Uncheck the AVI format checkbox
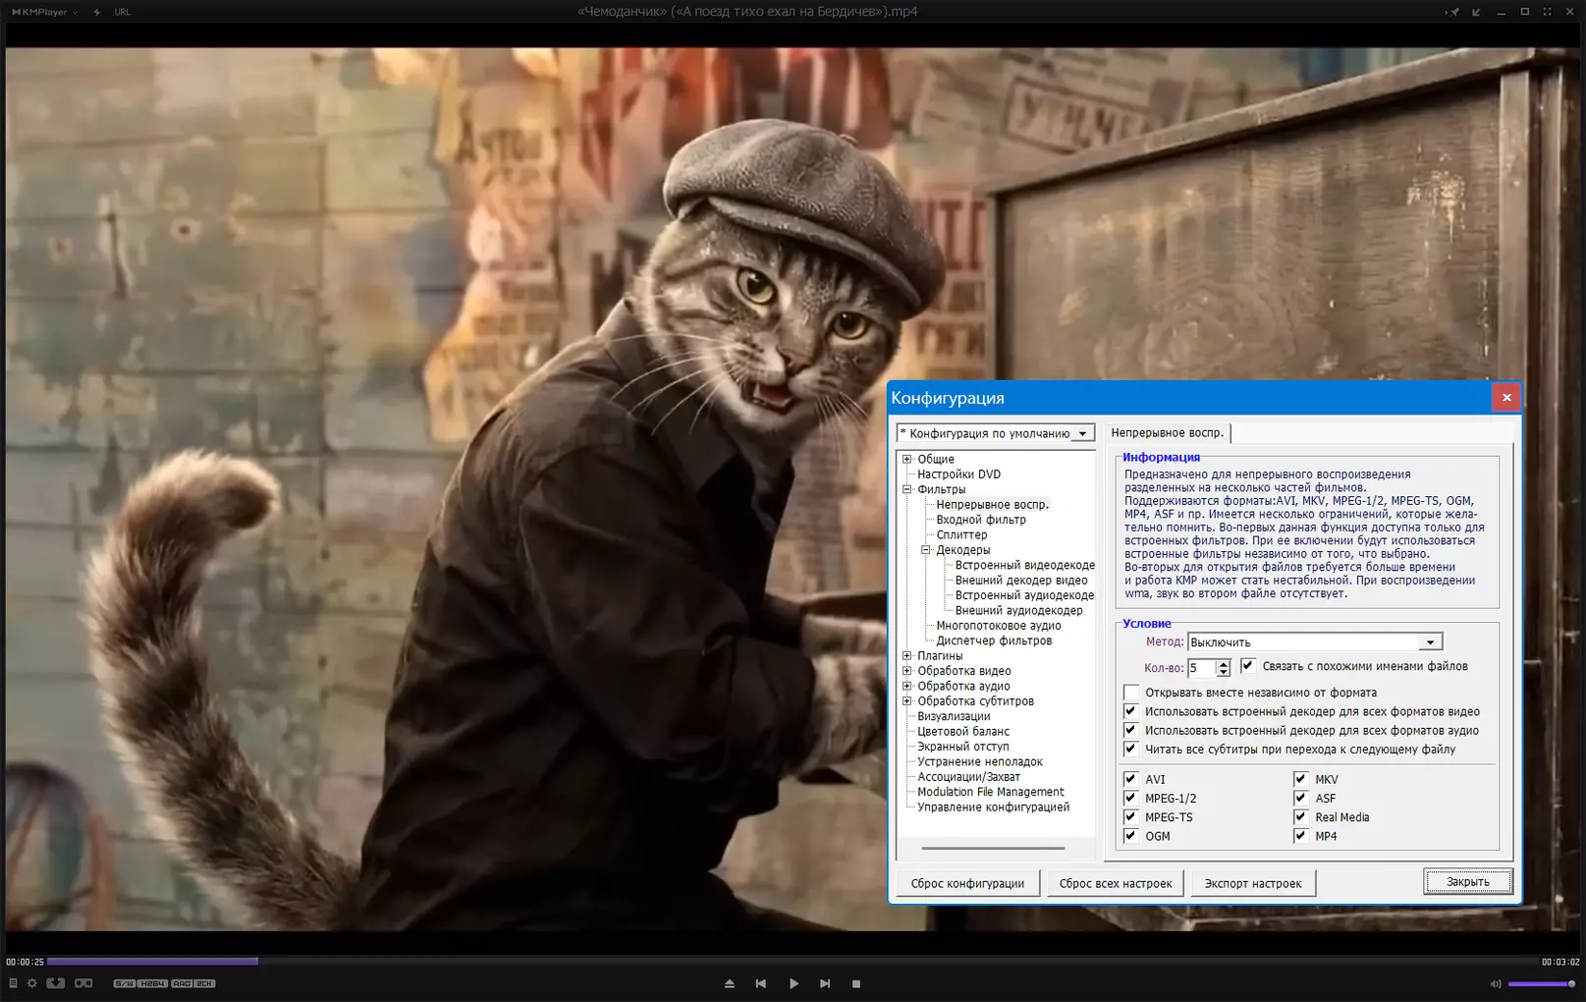Screen dimensions: 1586x1002 tap(1131, 779)
